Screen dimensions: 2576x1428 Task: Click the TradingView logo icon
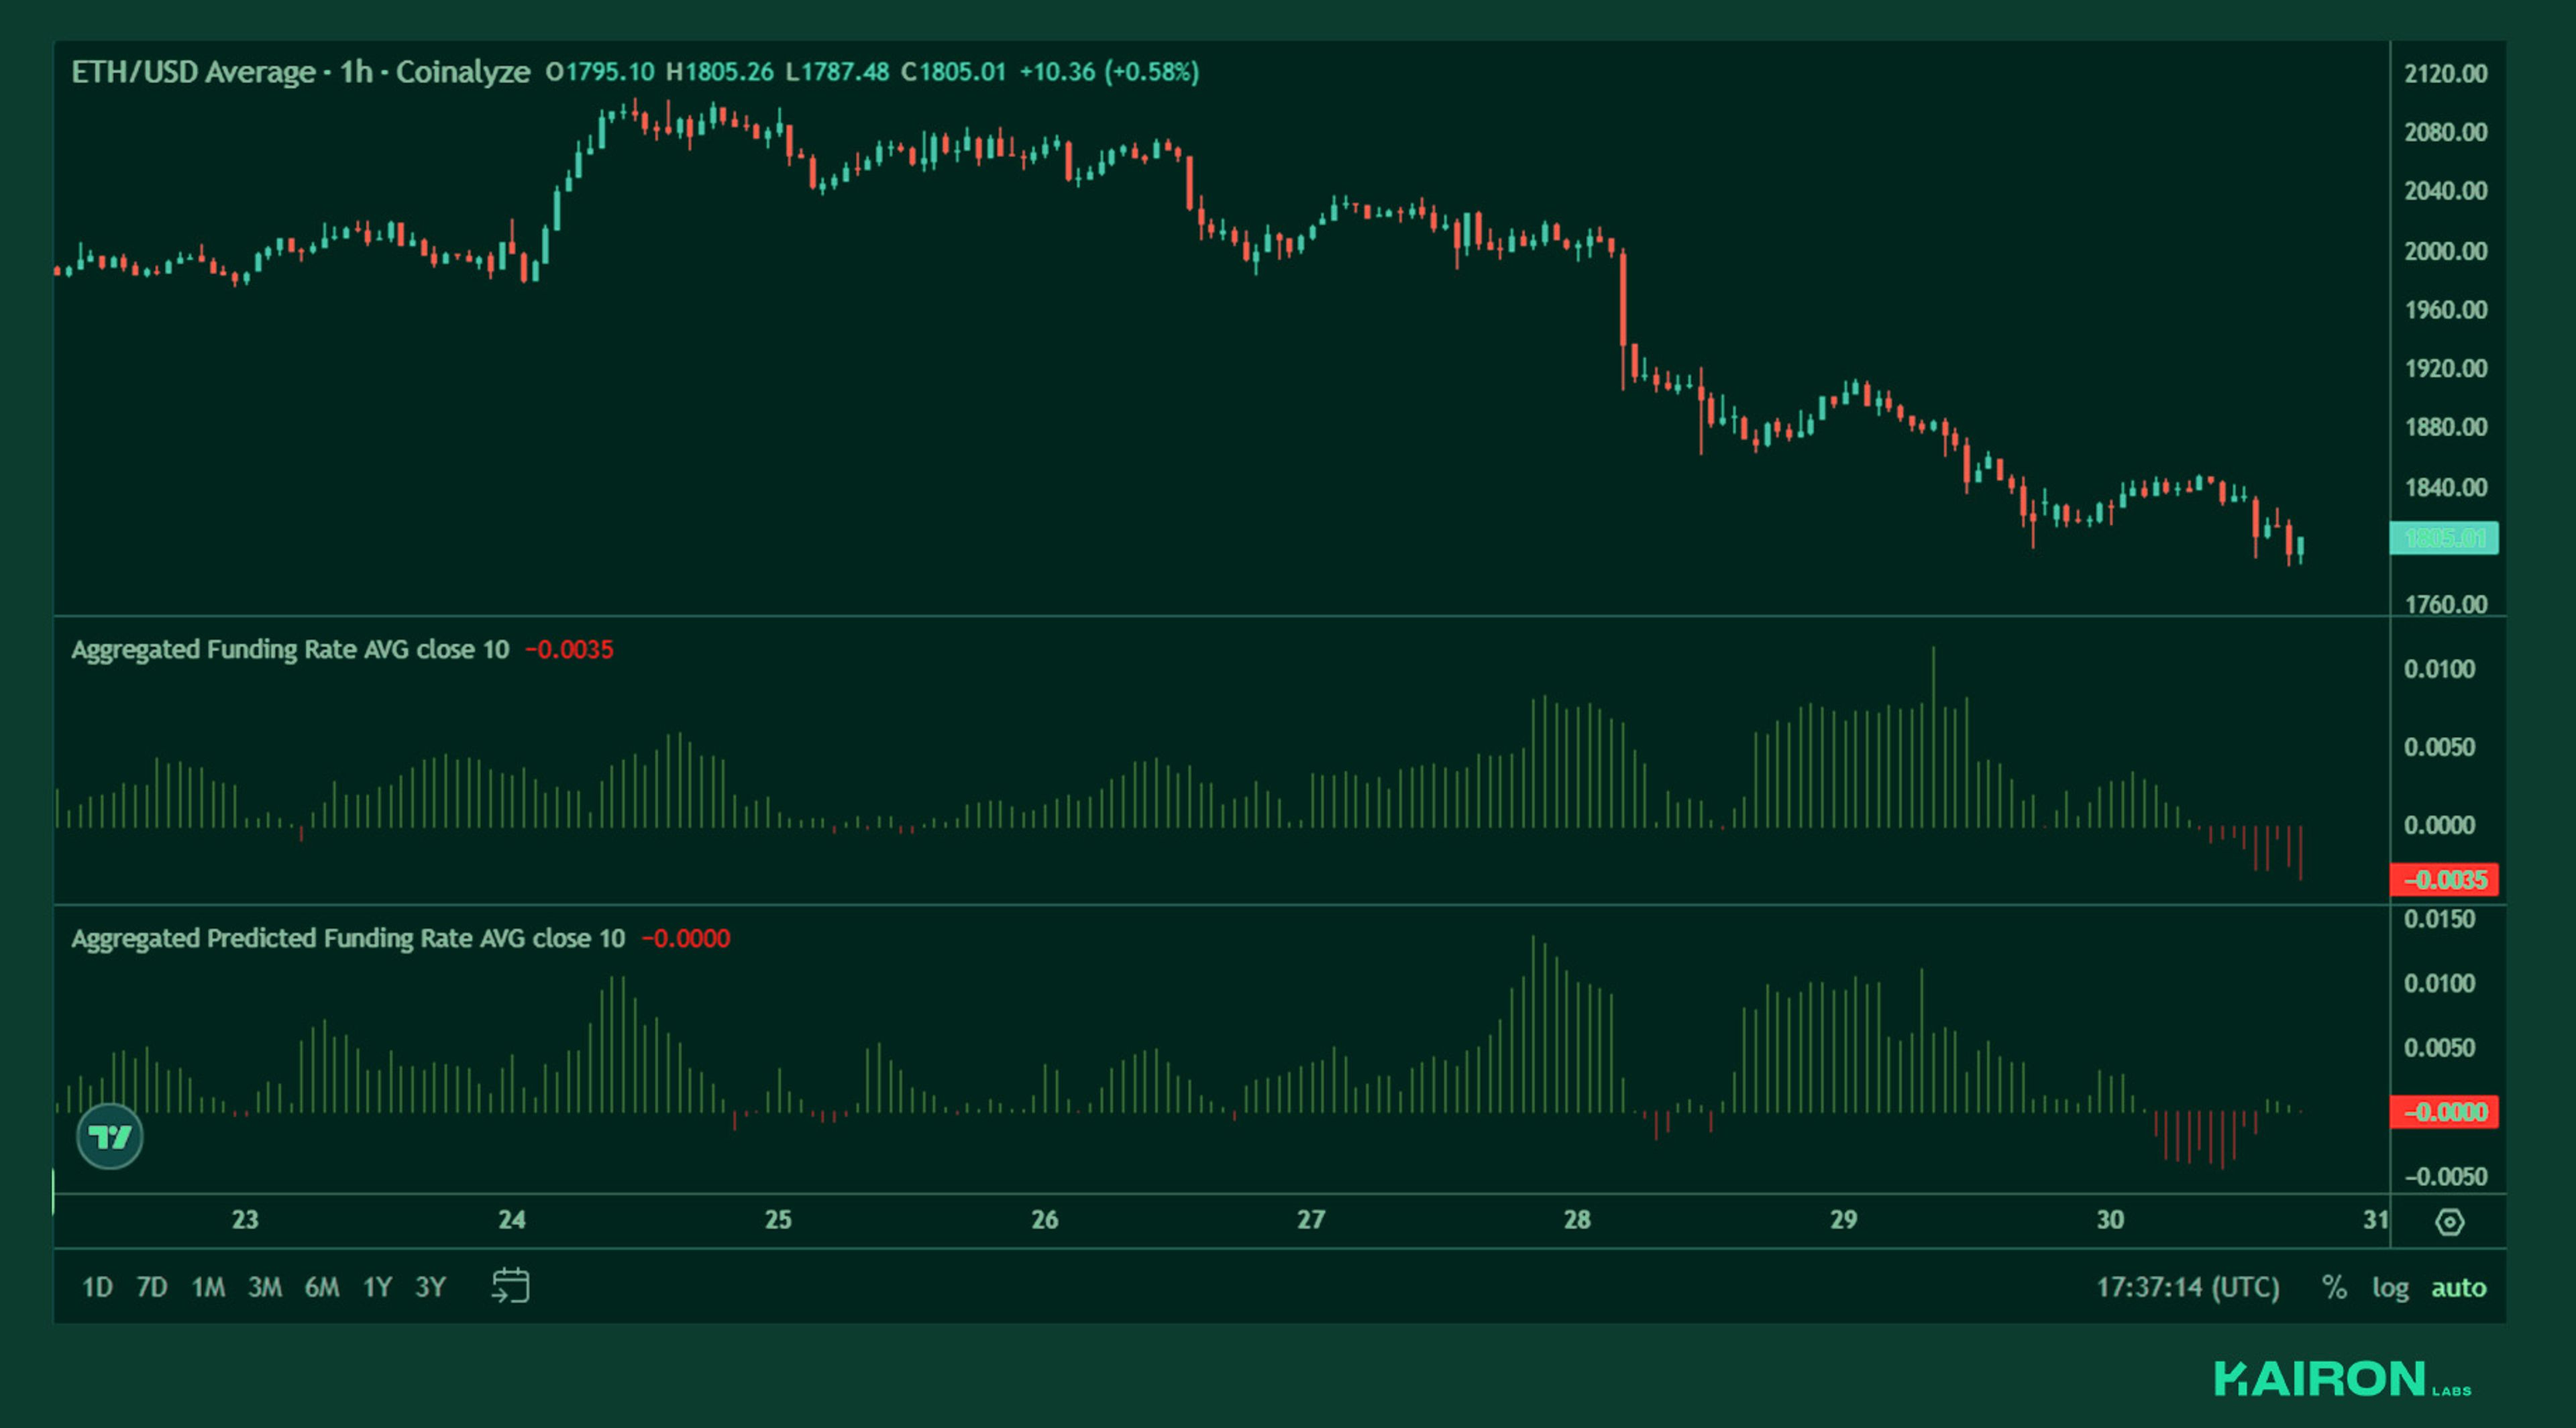110,1137
